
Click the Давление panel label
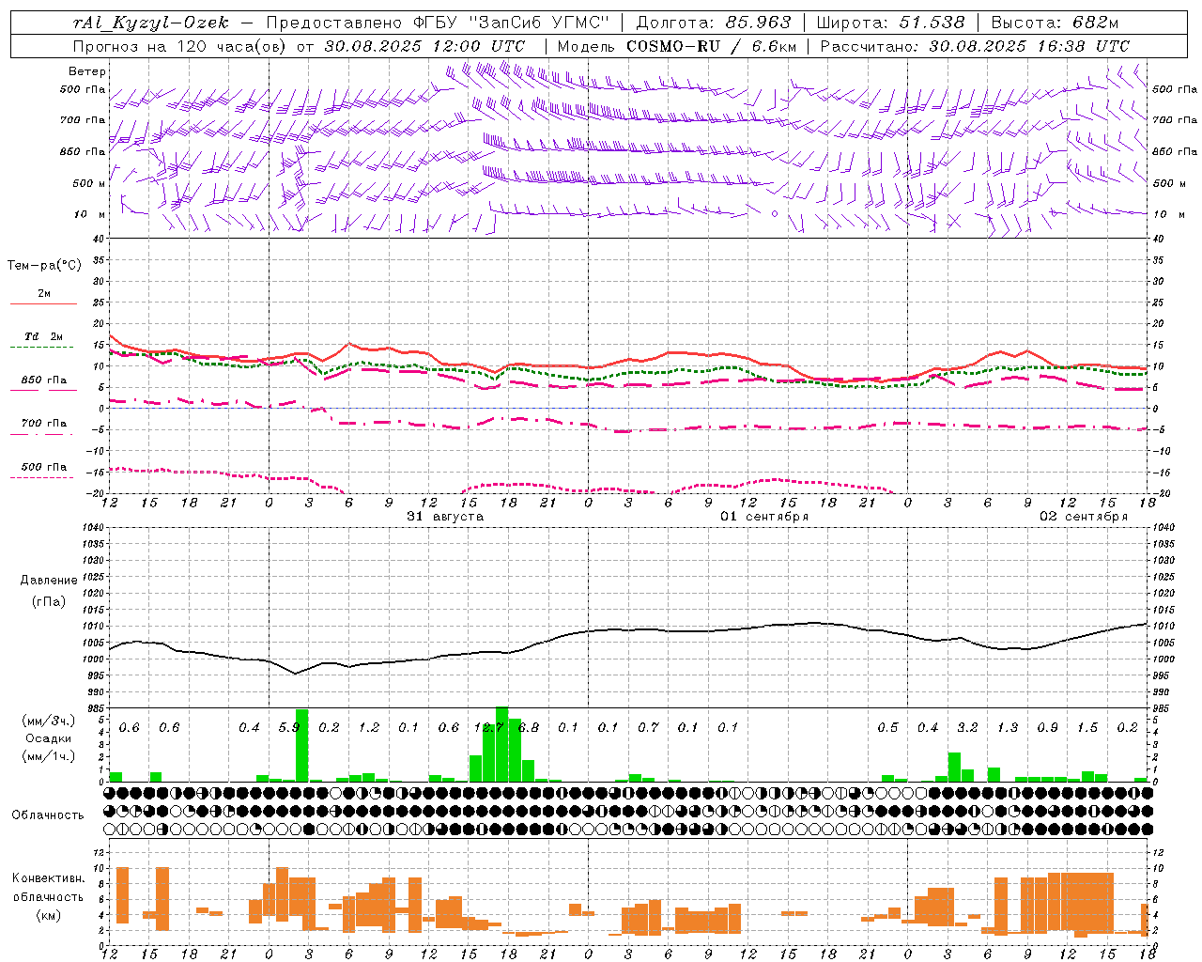(49, 581)
